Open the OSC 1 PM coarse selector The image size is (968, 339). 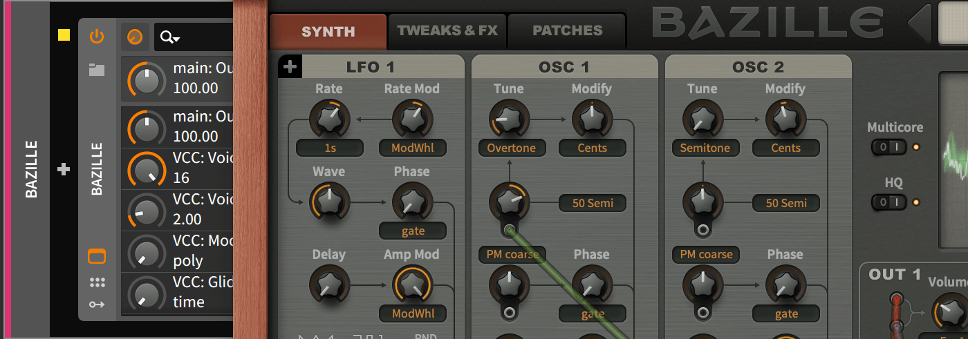512,254
